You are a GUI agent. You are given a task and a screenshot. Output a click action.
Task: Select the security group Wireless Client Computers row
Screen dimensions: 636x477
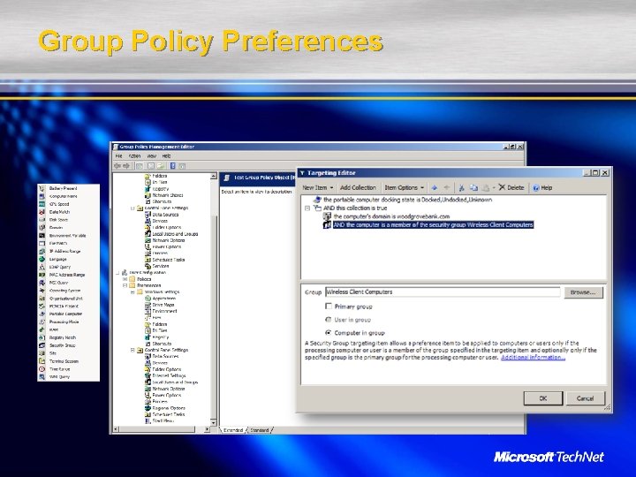428,224
